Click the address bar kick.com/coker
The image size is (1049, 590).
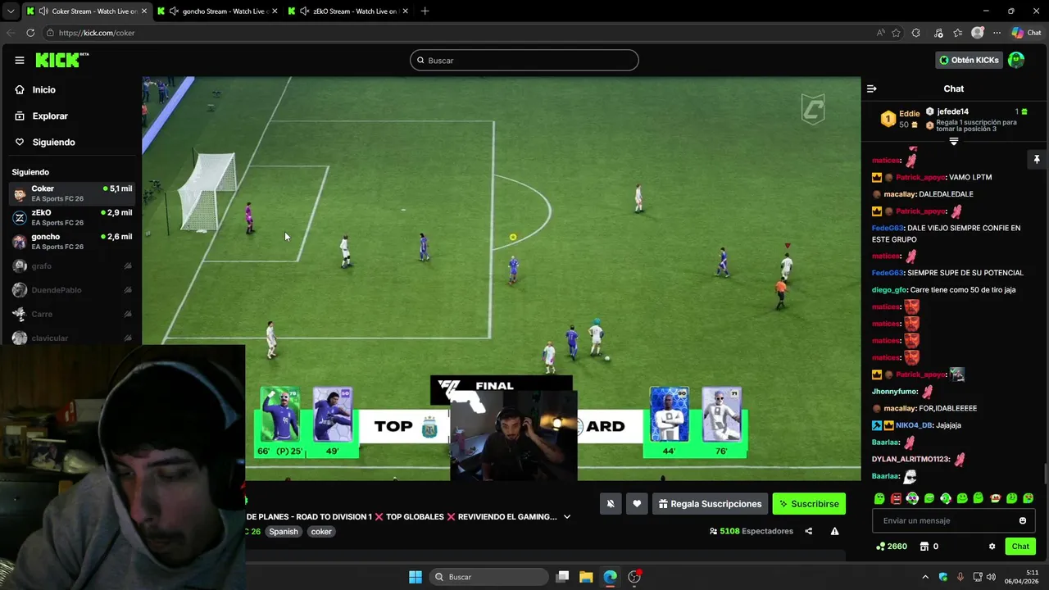pyautogui.click(x=97, y=33)
